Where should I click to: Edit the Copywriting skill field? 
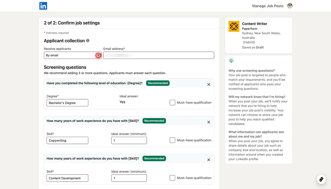coord(67,140)
